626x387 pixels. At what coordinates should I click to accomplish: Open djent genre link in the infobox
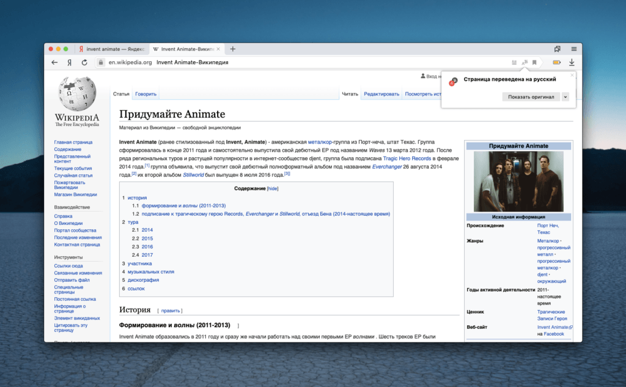[542, 275]
